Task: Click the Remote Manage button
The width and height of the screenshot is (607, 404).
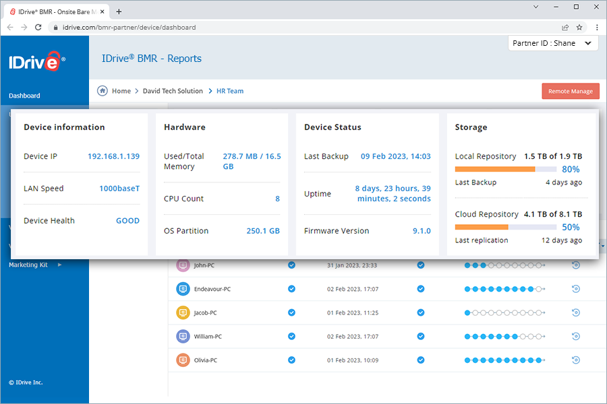Action: (x=571, y=92)
